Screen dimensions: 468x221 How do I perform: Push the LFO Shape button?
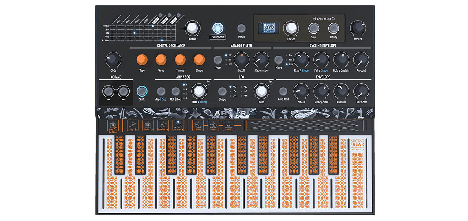coord(222,91)
